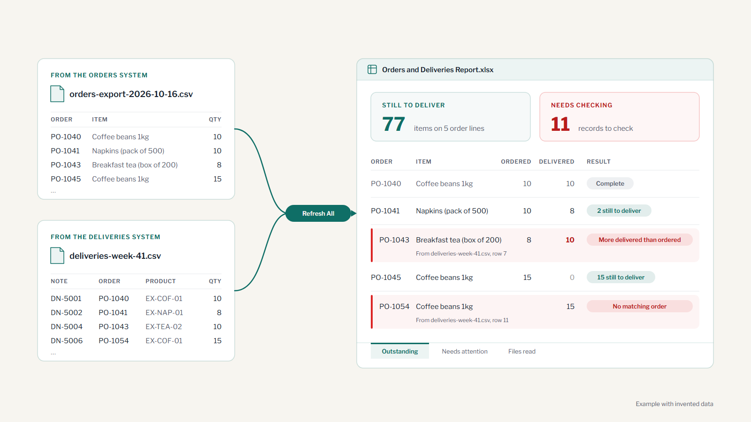The image size is (751, 422).
Task: Click product code EX-TEA-02
Action: tap(164, 327)
